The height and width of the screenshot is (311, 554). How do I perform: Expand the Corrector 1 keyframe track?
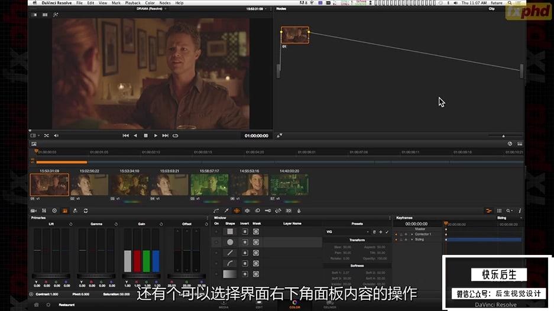412,234
